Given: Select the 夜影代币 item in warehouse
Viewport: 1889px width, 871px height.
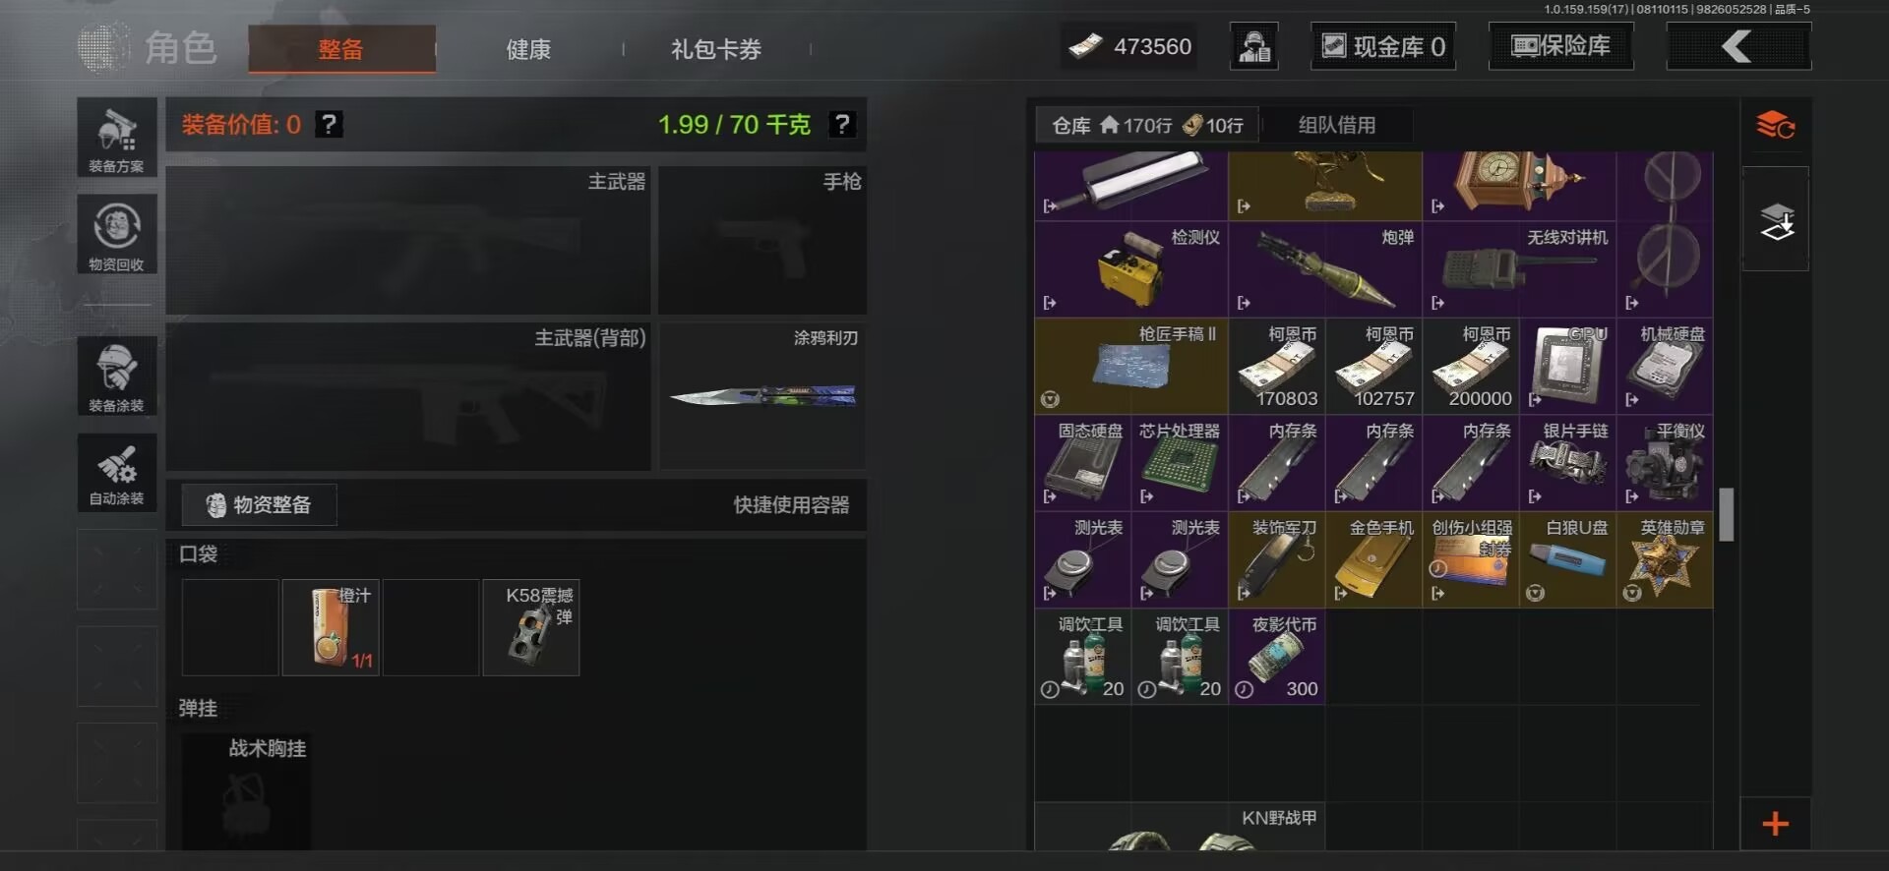Looking at the screenshot, I should 1277,657.
